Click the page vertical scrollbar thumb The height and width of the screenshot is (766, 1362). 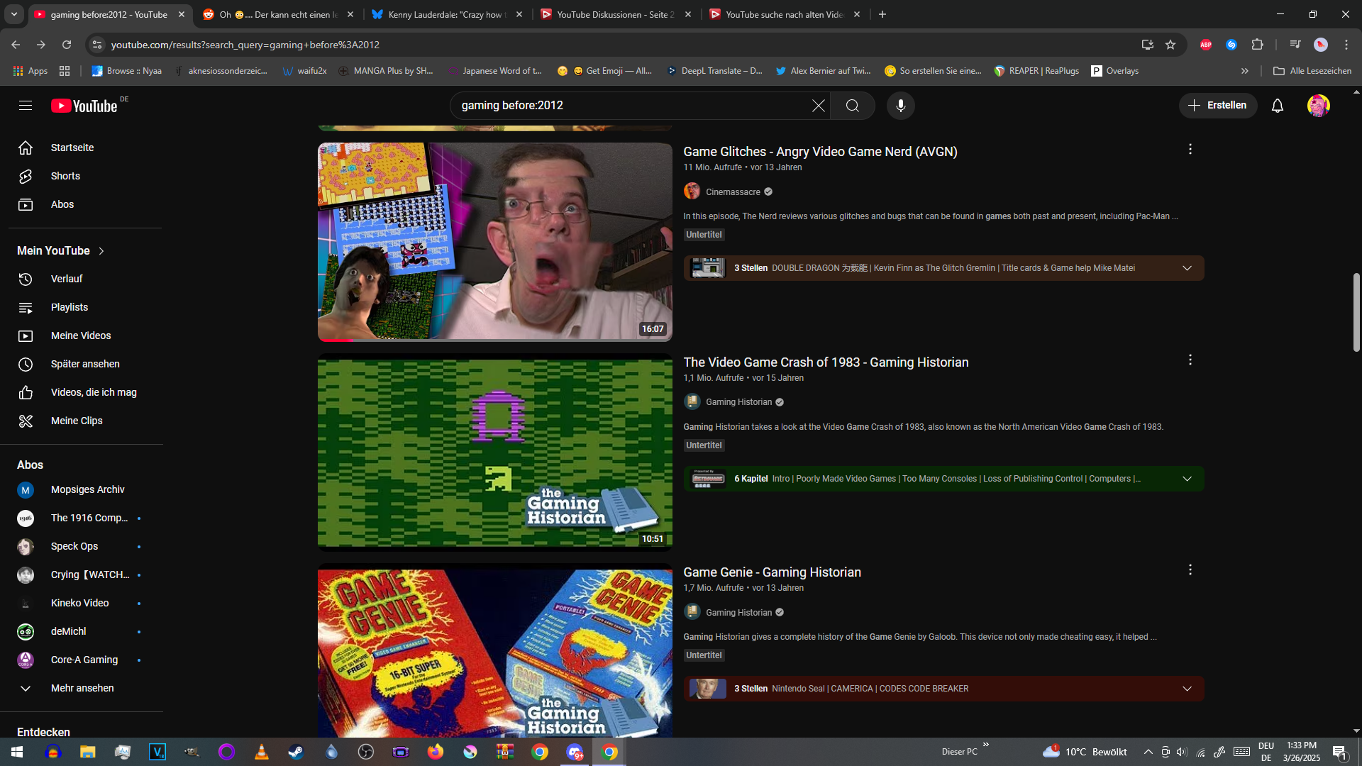pos(1356,312)
